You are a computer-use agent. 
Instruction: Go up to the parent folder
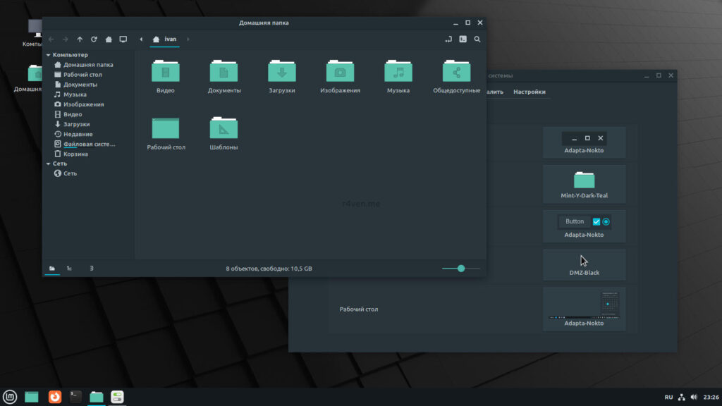tap(80, 39)
